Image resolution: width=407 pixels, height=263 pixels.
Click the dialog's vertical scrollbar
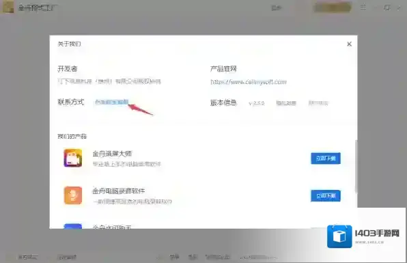click(x=356, y=166)
